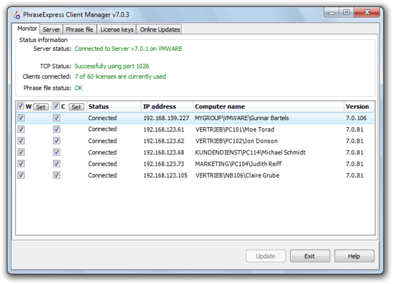Switch to the Monitor tab
393x284 pixels.
(27, 28)
